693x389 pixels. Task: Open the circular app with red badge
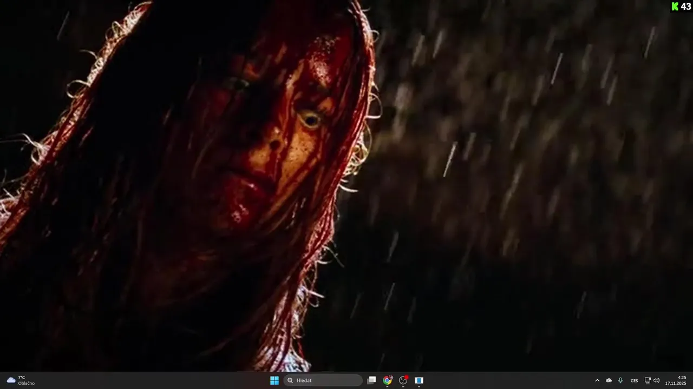coord(403,380)
